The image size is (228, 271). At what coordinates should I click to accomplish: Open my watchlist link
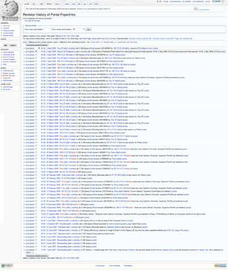pyautogui.click(x=187, y=2)
